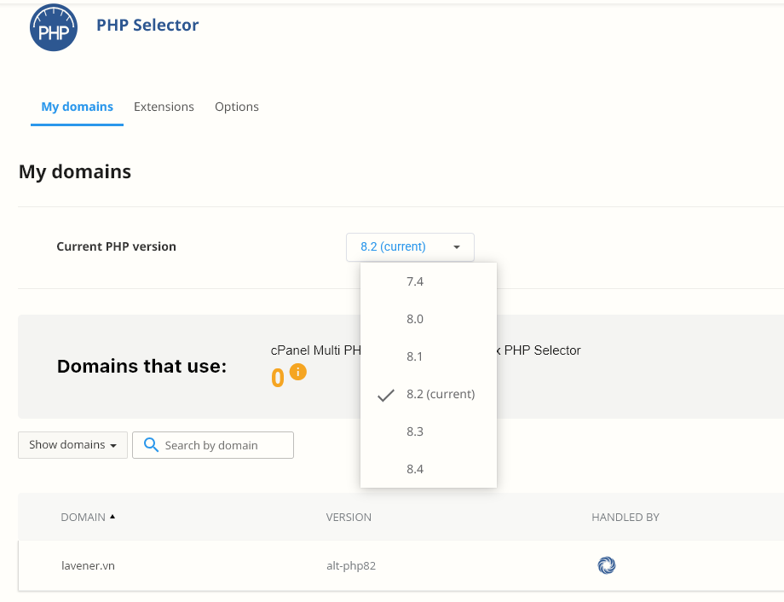Sort by VERSION column header
Viewport: 784px width, 602px height.
(x=349, y=517)
